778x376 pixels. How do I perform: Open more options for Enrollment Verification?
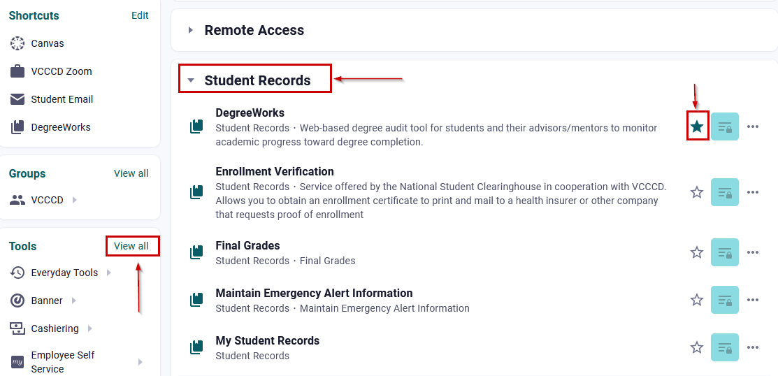(x=753, y=192)
